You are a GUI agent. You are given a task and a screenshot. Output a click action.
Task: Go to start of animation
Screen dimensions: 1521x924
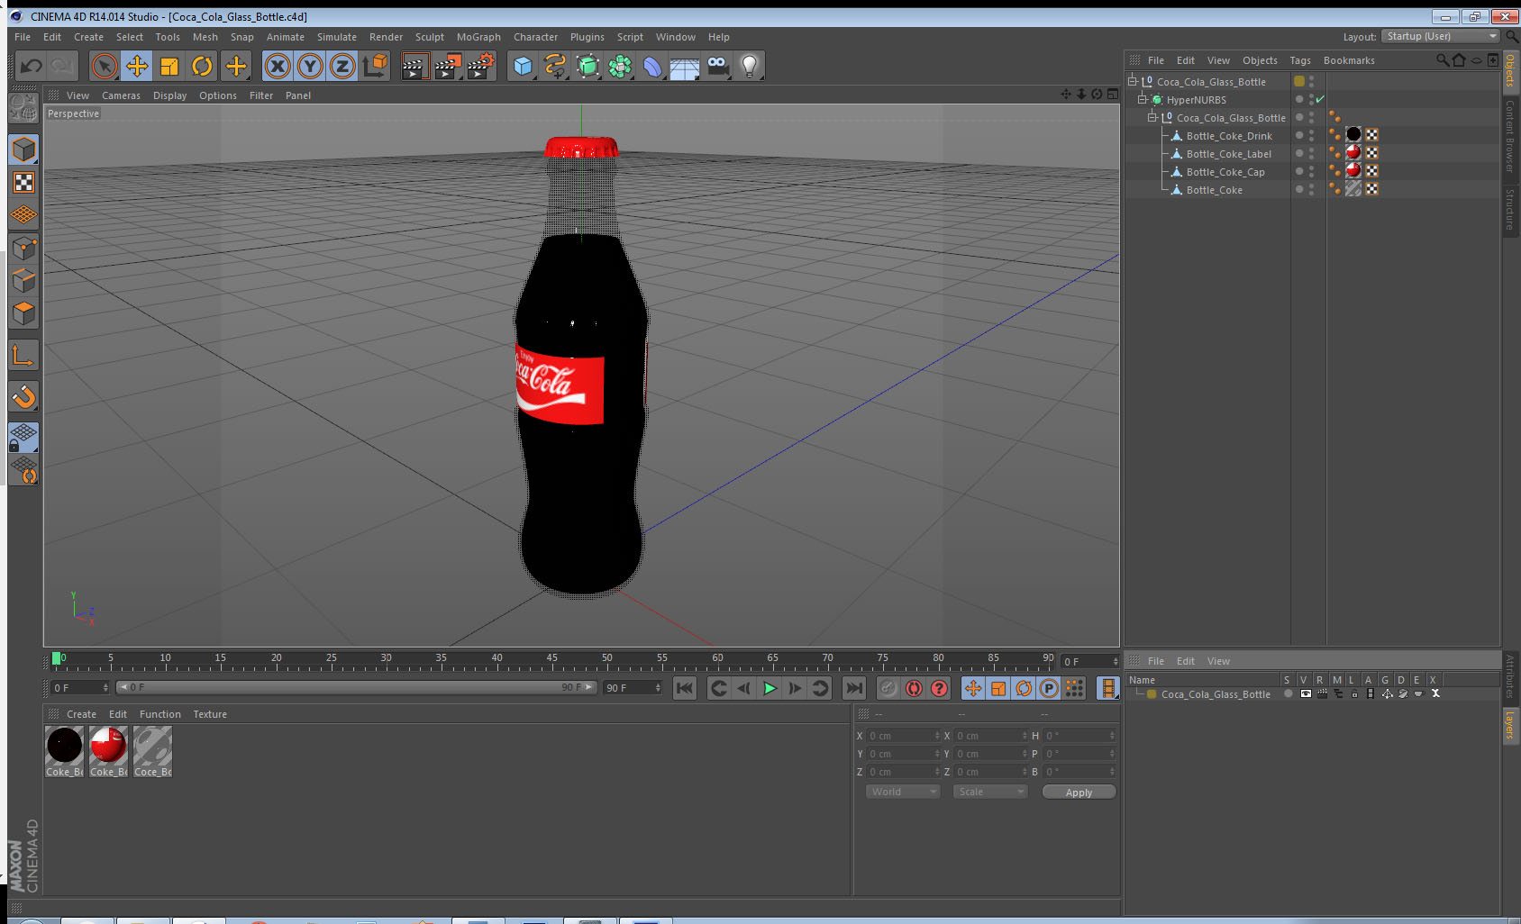click(685, 688)
